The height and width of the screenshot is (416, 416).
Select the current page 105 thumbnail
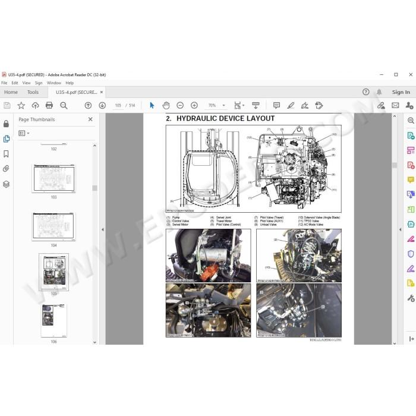coord(53,272)
